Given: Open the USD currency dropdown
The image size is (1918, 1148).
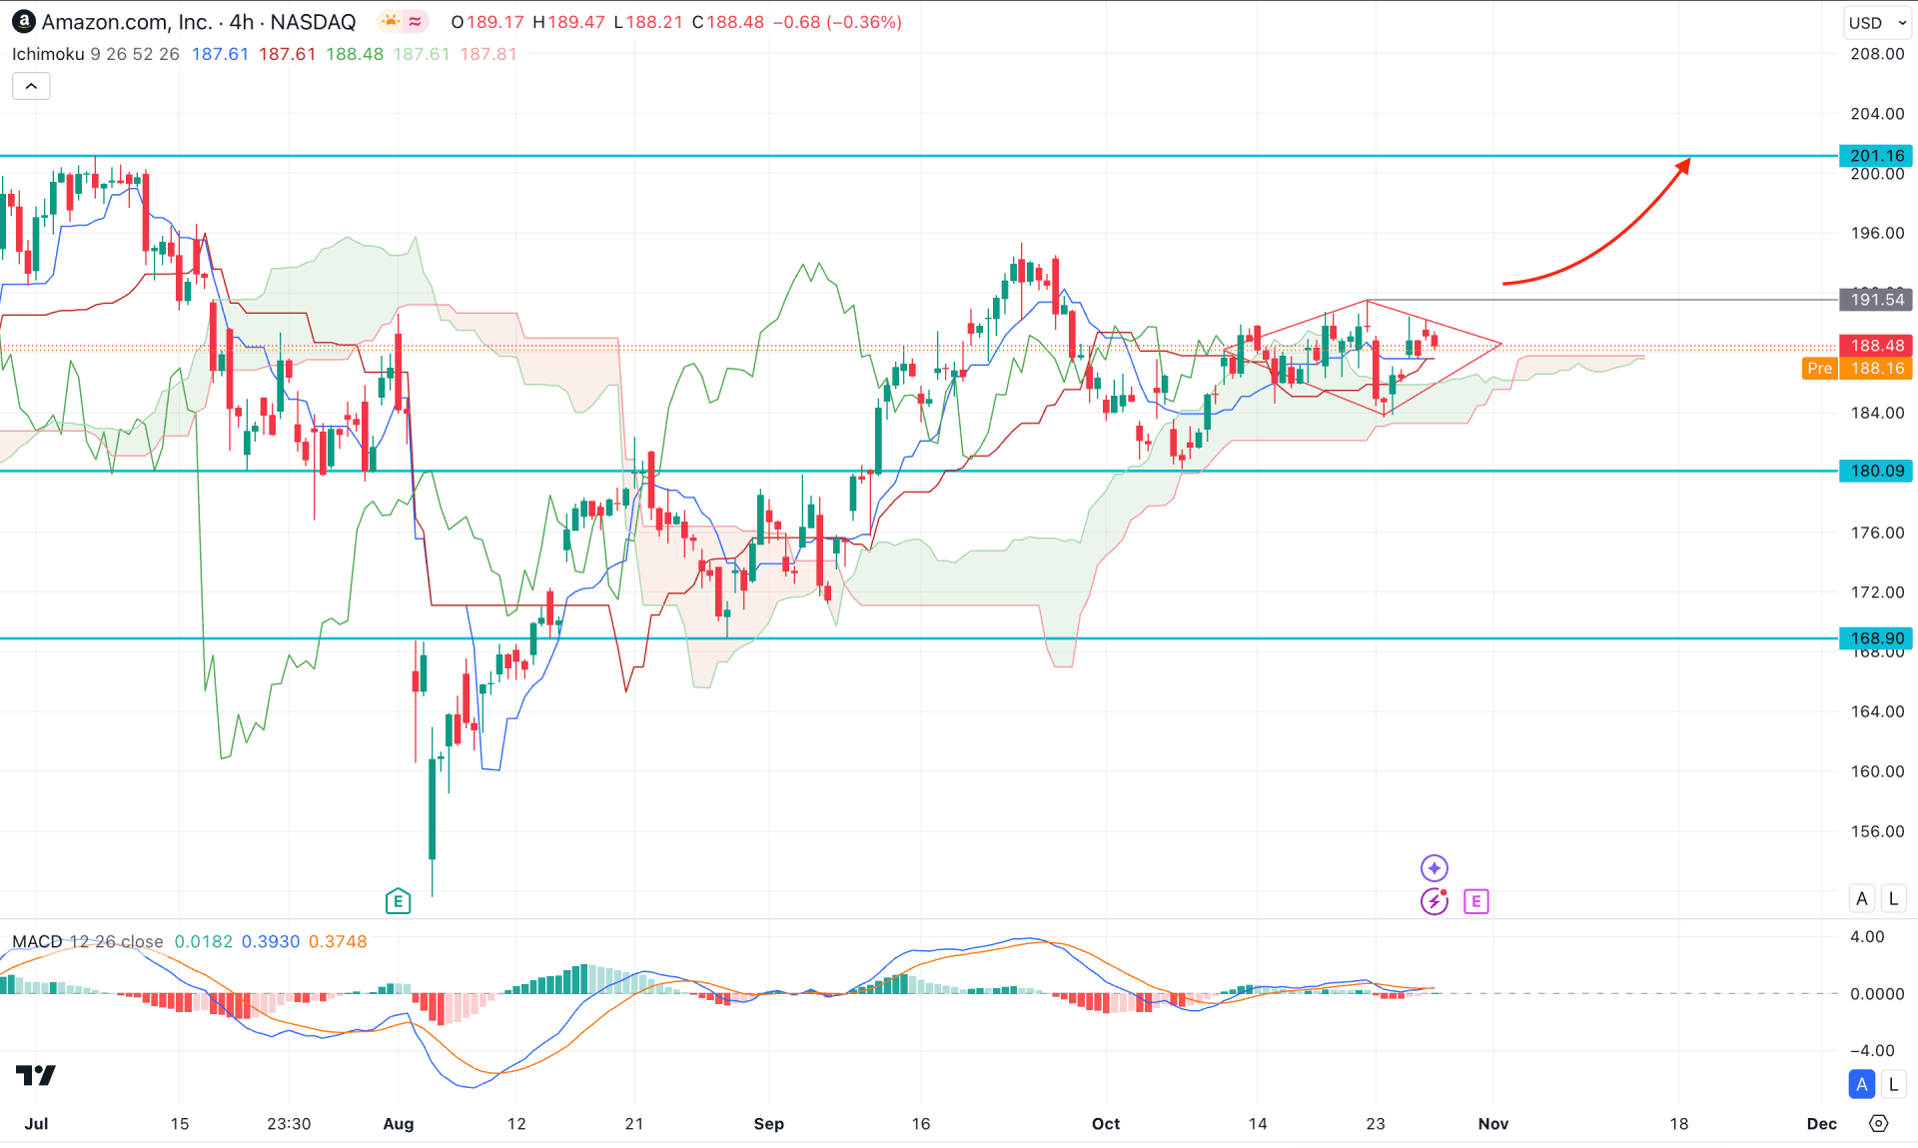Looking at the screenshot, I should click(1877, 22).
